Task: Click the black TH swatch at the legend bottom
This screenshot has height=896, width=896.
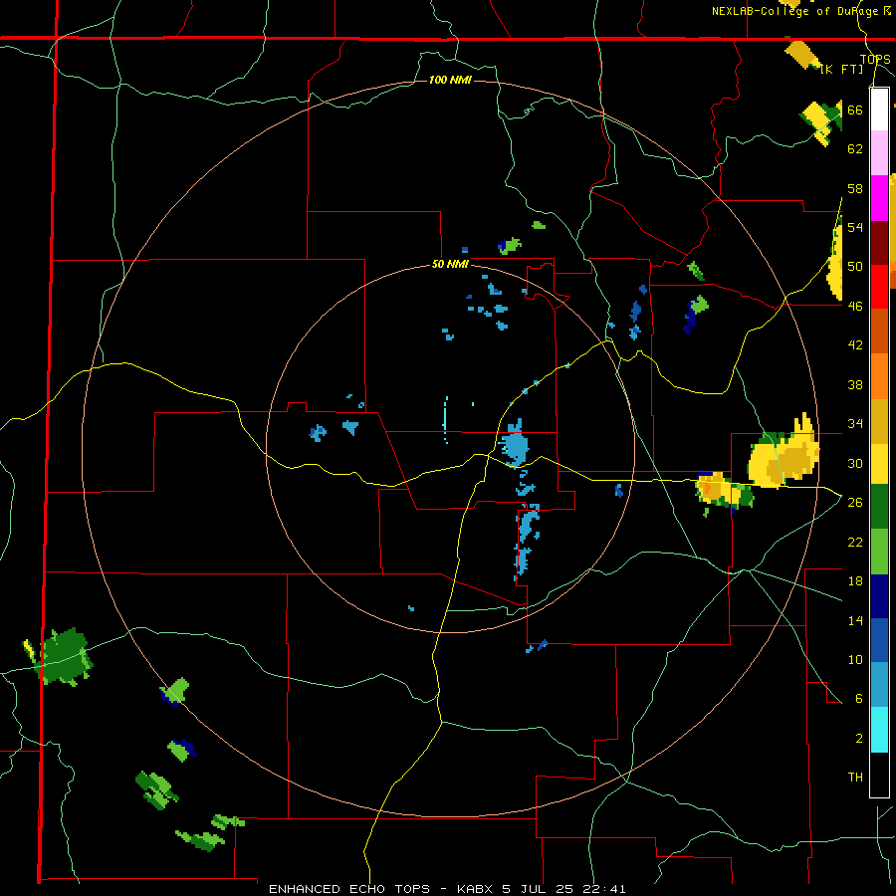Action: click(x=879, y=775)
